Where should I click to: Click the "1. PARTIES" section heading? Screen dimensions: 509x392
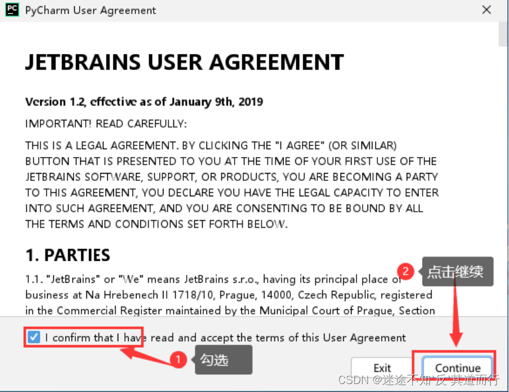tap(68, 255)
